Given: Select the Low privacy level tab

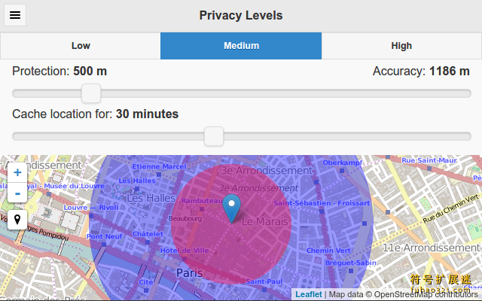Looking at the screenshot, I should click(81, 46).
